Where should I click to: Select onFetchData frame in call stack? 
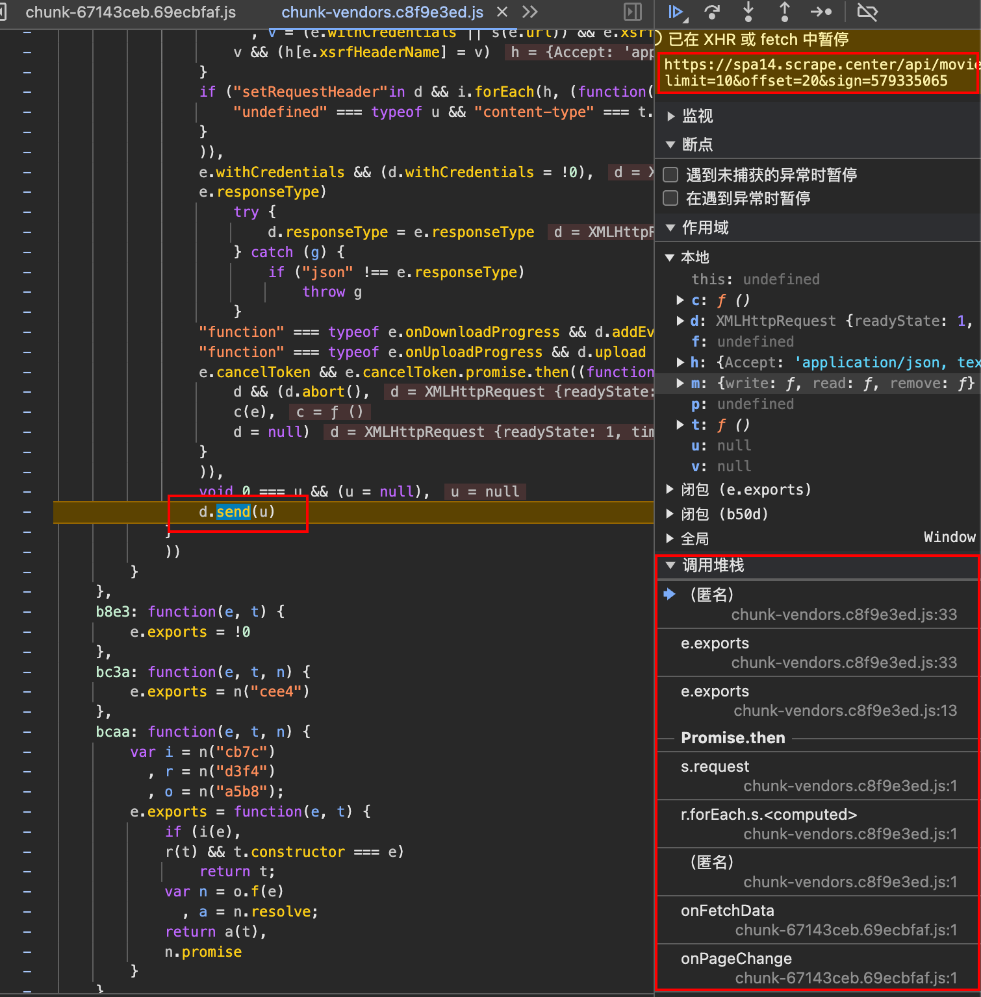tap(728, 911)
